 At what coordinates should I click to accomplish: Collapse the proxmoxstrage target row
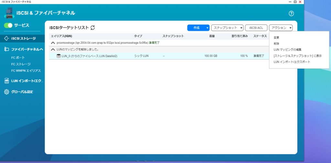[x=53, y=43]
